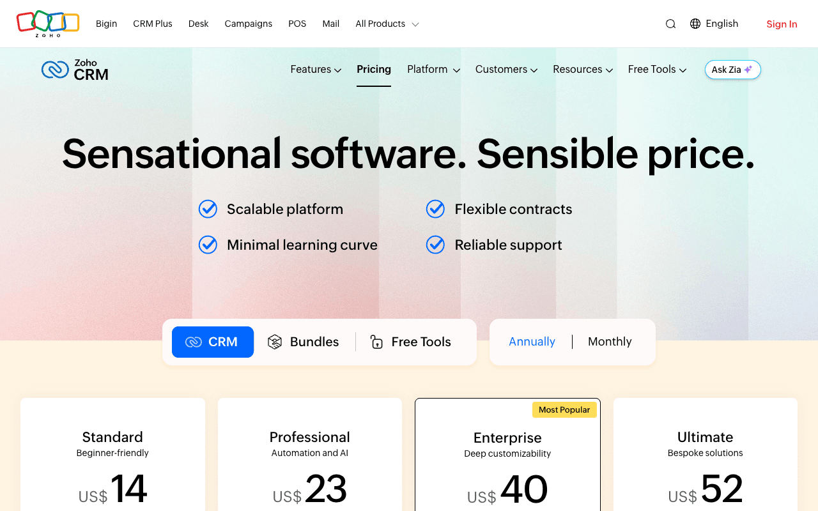Screen dimensions: 818x511
Task: Click the Minimal learning curve checkmark icon
Action: coord(208,245)
